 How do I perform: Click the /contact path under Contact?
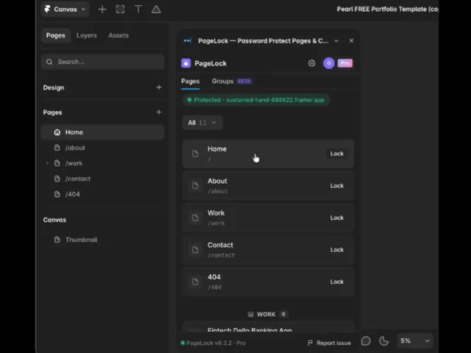(x=221, y=255)
